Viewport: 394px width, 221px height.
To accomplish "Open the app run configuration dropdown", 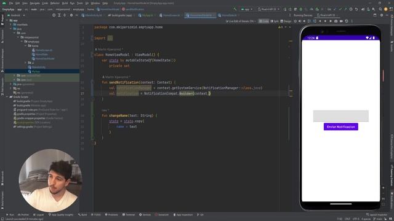I will pos(247,9).
